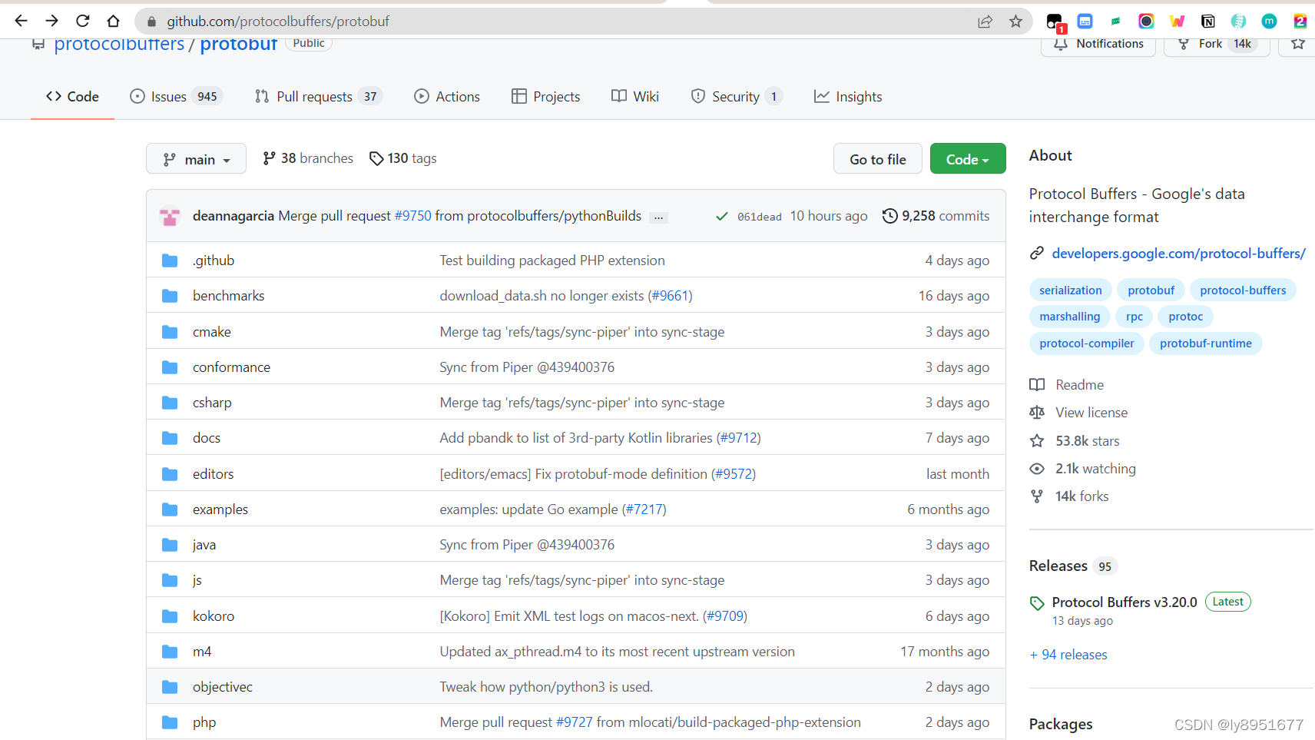
Task: Open pull request #9750 link
Action: pyautogui.click(x=413, y=216)
